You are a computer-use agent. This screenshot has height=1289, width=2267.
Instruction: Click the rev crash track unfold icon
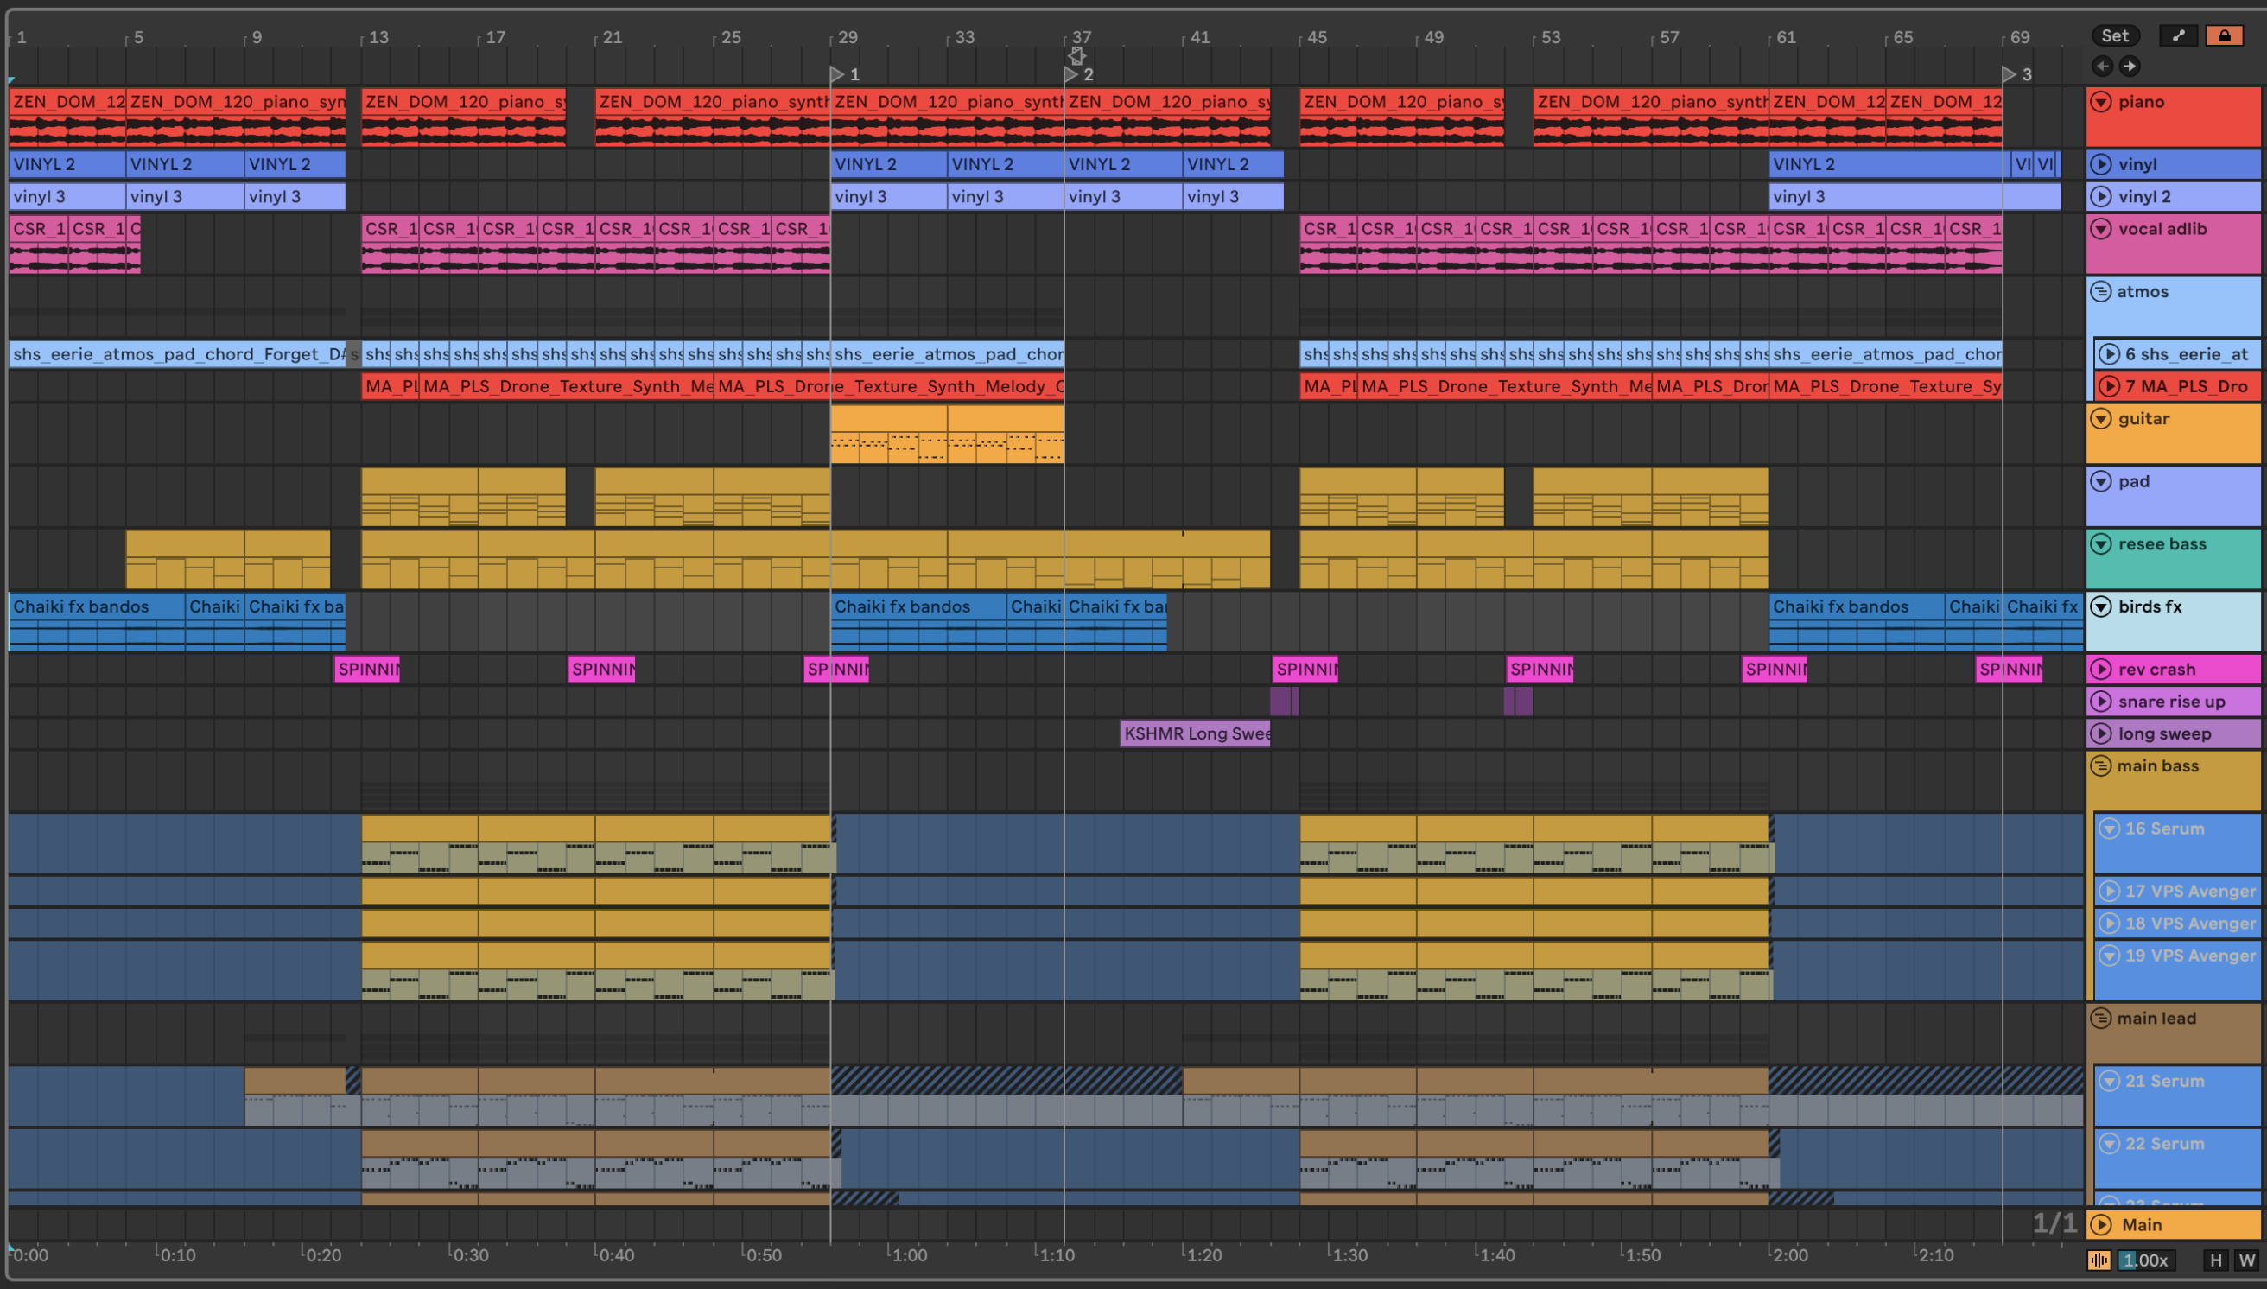(2100, 670)
